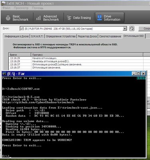Select the Drive Information icon
This screenshot has width=150, height=160.
pos(100,18)
